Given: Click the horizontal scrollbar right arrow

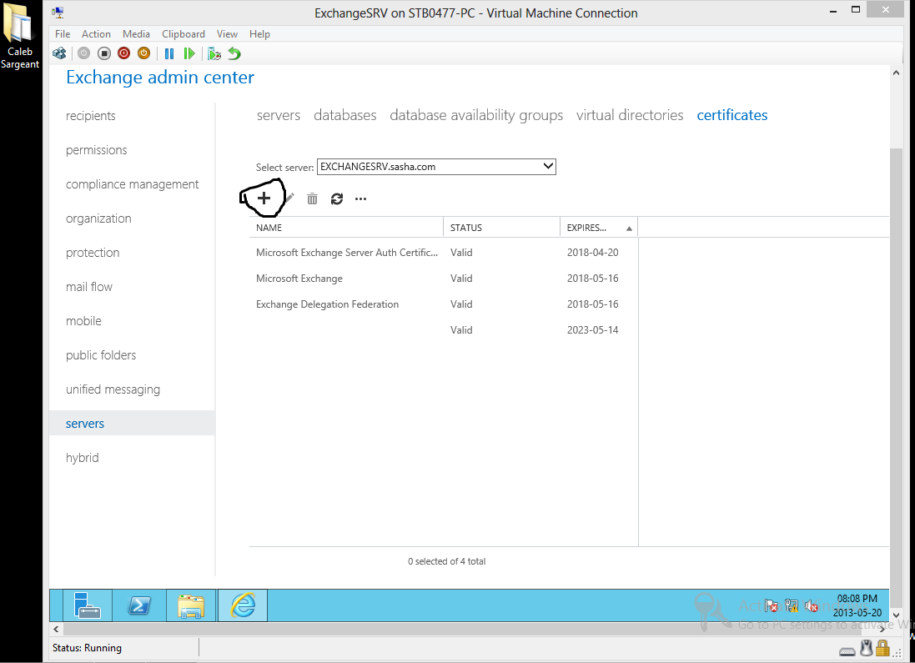Looking at the screenshot, I should coord(882,629).
